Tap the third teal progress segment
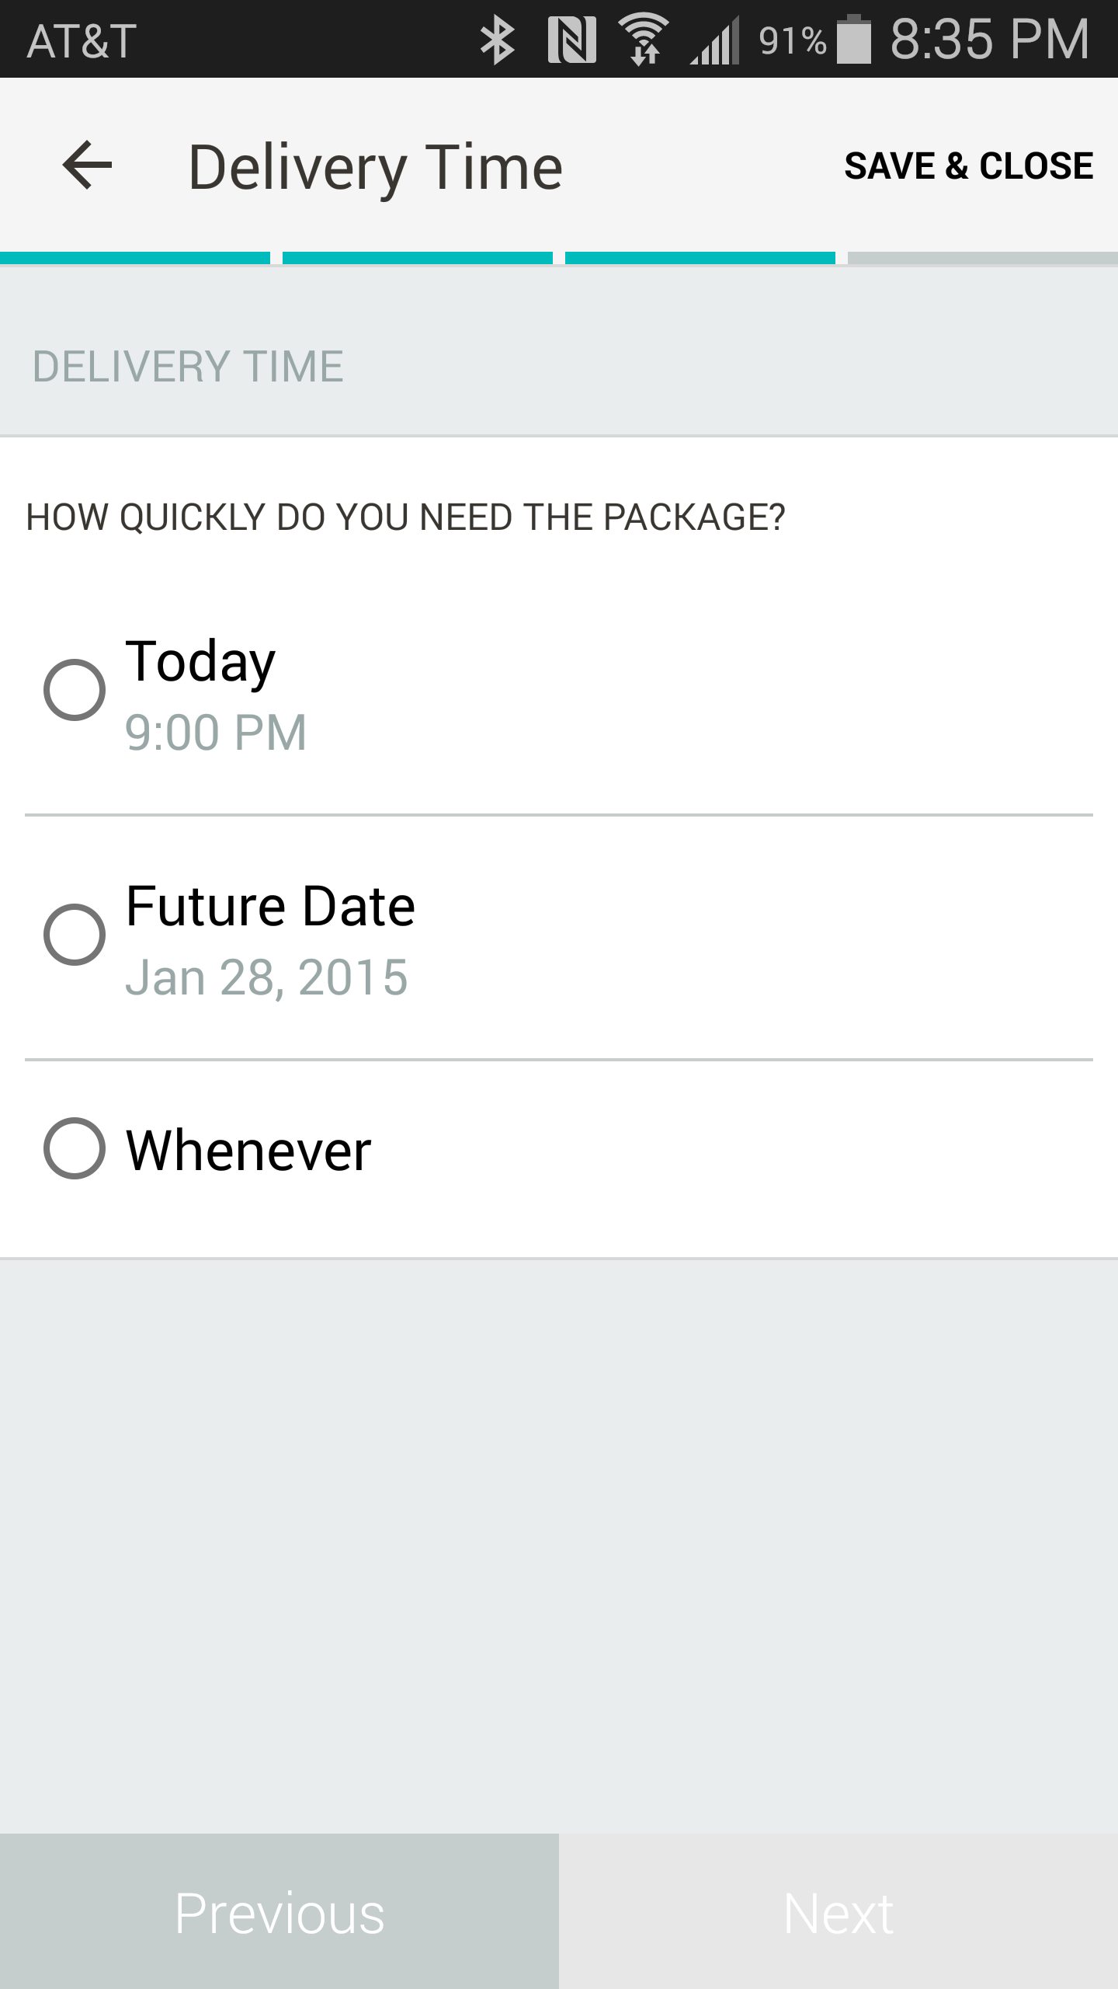The height and width of the screenshot is (1989, 1118). pos(700,258)
